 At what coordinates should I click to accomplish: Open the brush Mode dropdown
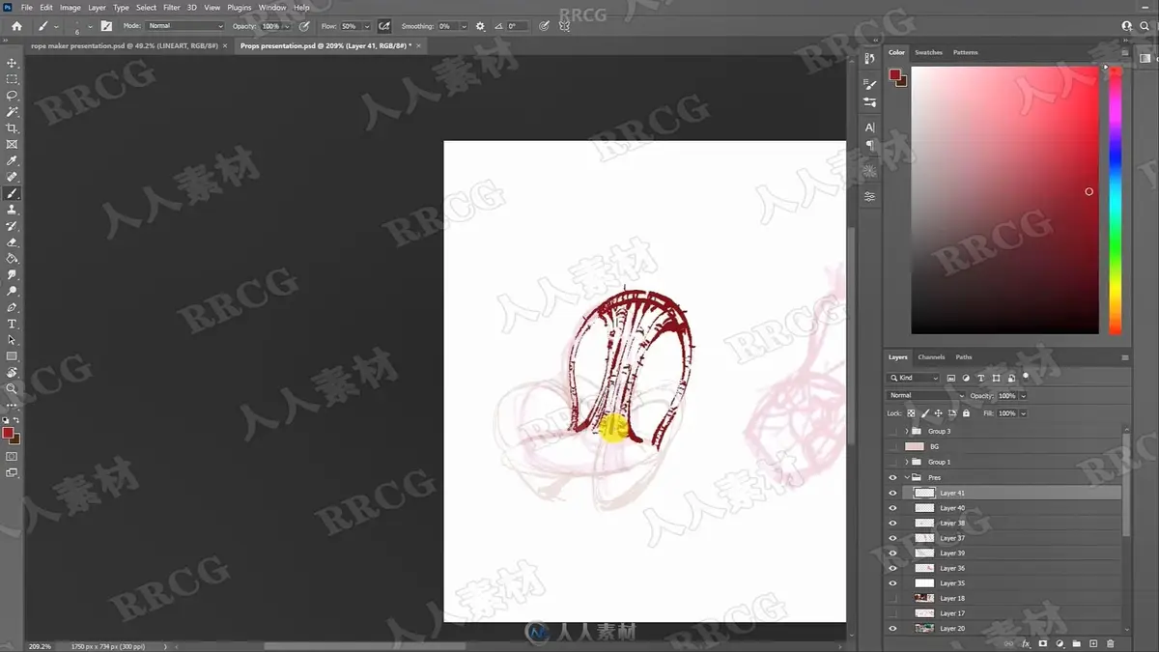184,26
